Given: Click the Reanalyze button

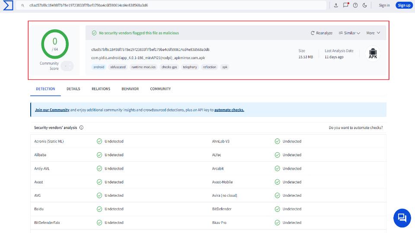Looking at the screenshot, I should [x=322, y=33].
